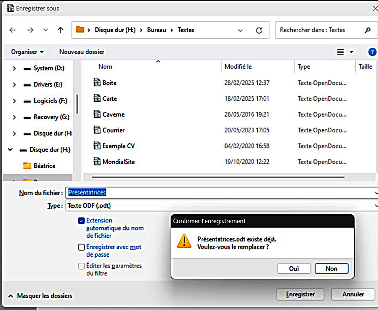The width and height of the screenshot is (378, 310).
Task: Click Non in the confirmation dialog
Action: pos(331,269)
